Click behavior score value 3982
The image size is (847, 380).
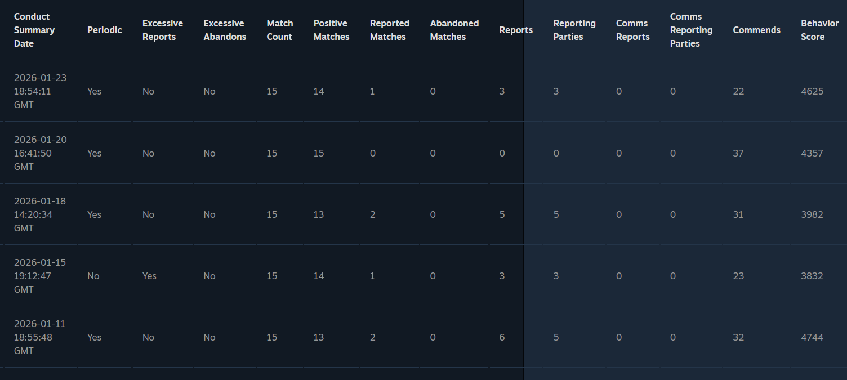(x=812, y=214)
